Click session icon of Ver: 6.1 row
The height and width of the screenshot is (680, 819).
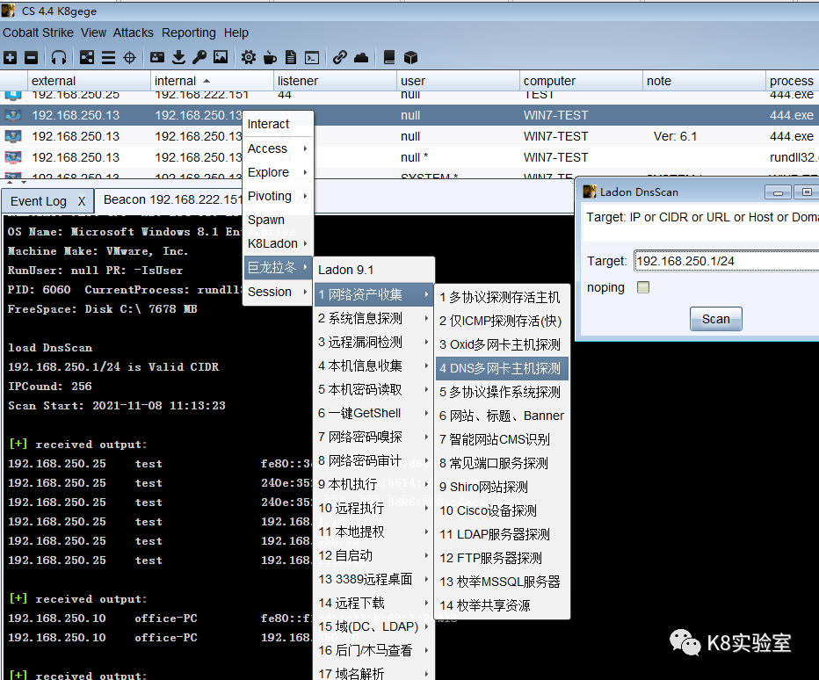pos(13,136)
